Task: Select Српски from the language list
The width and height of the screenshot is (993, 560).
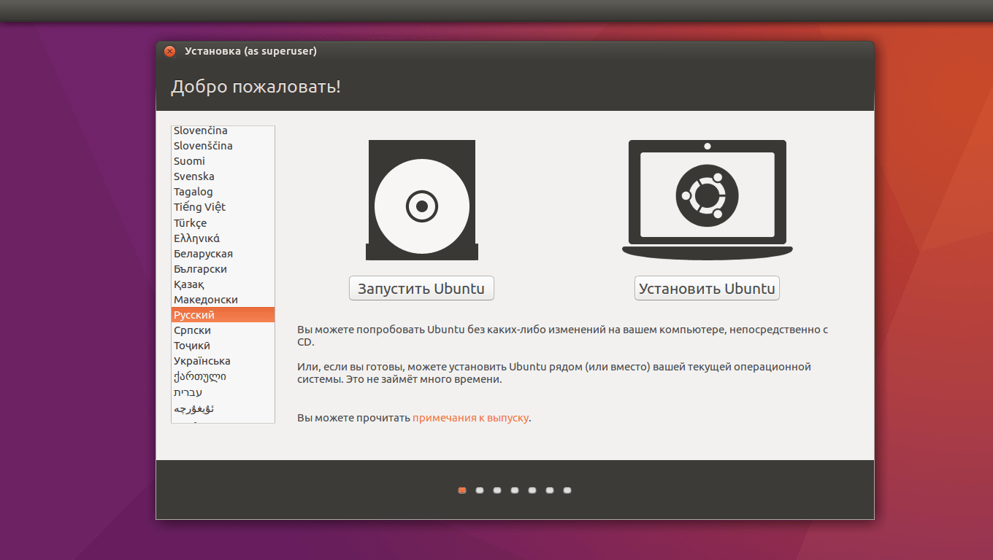Action: pyautogui.click(x=223, y=330)
